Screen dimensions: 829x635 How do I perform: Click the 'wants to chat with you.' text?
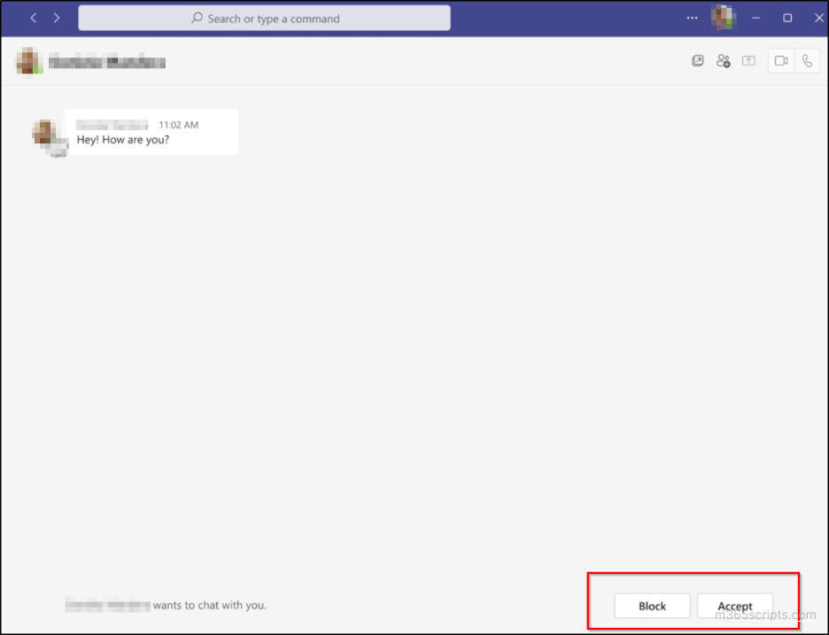tap(209, 606)
